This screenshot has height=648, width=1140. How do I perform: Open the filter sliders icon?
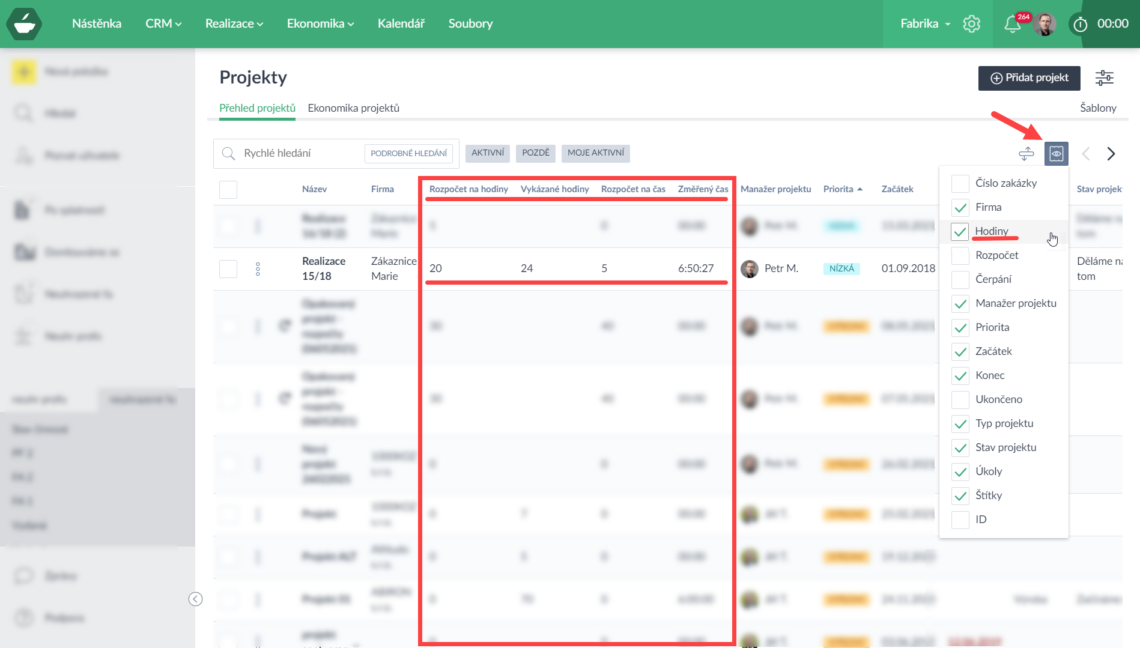[1104, 78]
